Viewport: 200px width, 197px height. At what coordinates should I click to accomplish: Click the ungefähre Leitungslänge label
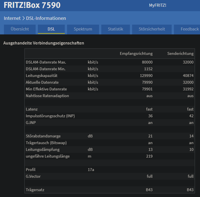coord(48,156)
